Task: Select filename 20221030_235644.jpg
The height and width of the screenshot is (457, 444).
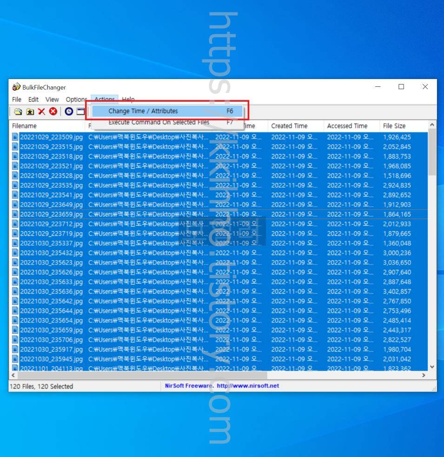Action: point(51,311)
